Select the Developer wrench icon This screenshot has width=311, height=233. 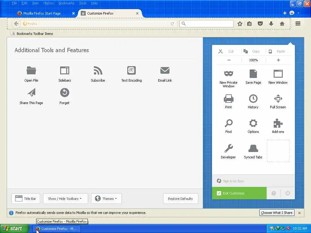[x=228, y=148]
